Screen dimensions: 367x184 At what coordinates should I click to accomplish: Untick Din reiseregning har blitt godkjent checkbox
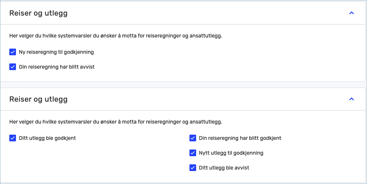coord(193,138)
